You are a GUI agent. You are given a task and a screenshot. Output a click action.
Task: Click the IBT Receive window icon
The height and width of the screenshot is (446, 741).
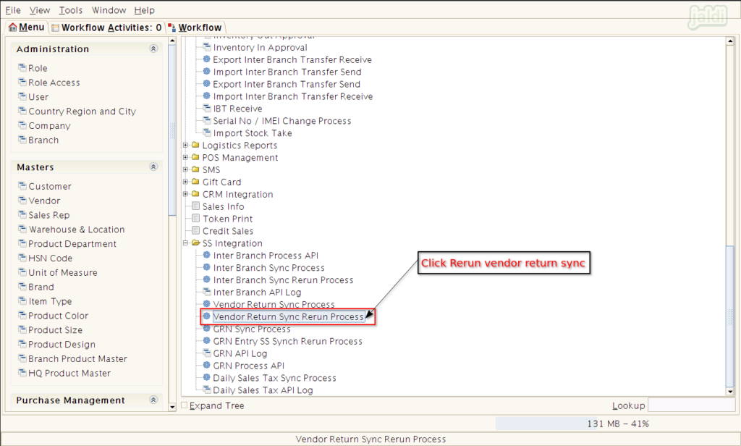pos(206,109)
